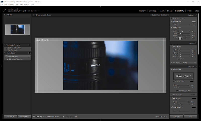201x121 pixels.
Task: Open Watermarking None dropdown
Action: point(193,94)
